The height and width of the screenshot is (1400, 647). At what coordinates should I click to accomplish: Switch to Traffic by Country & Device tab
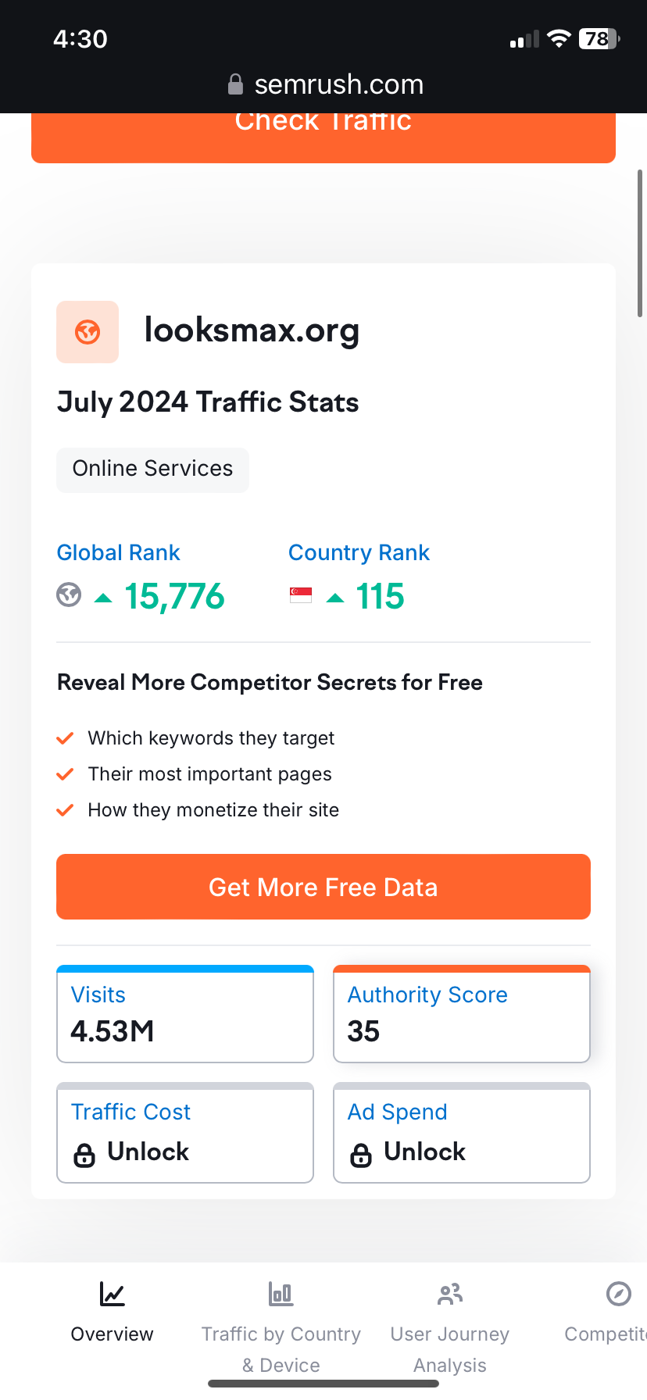[x=281, y=1348]
